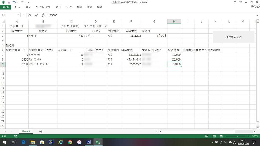Viewport: 260px width, 146px height.
Task: Click cell containing 20,000
Action: pos(174,59)
